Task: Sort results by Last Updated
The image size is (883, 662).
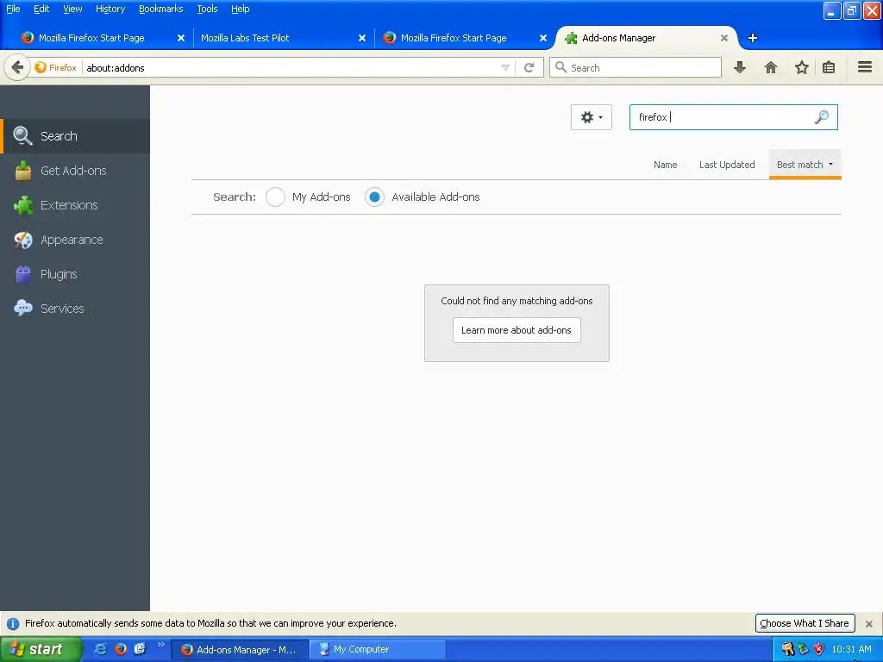Action: [727, 165]
